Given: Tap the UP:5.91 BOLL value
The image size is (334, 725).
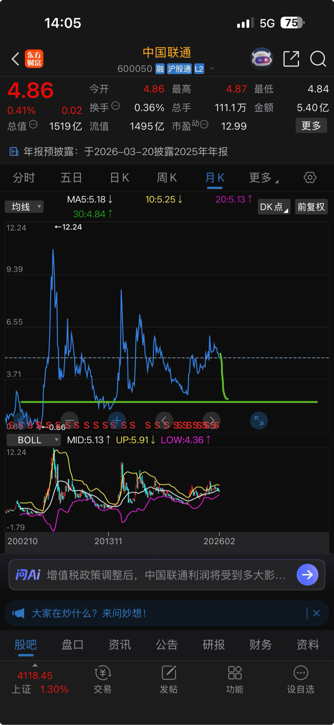Looking at the screenshot, I should 136,440.
